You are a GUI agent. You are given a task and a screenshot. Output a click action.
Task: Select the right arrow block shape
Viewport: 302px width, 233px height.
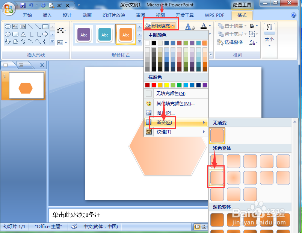45,34
